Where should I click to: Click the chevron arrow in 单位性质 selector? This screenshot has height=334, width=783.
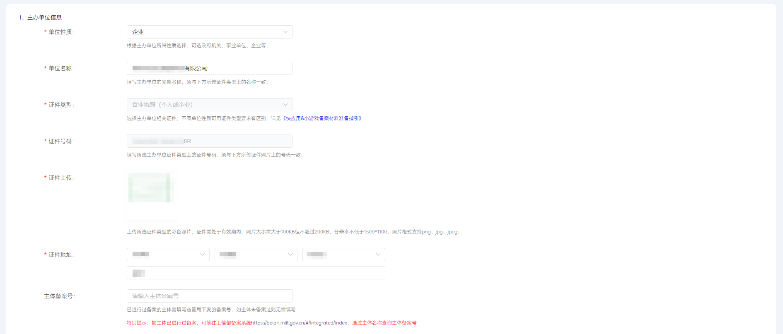[x=285, y=32]
